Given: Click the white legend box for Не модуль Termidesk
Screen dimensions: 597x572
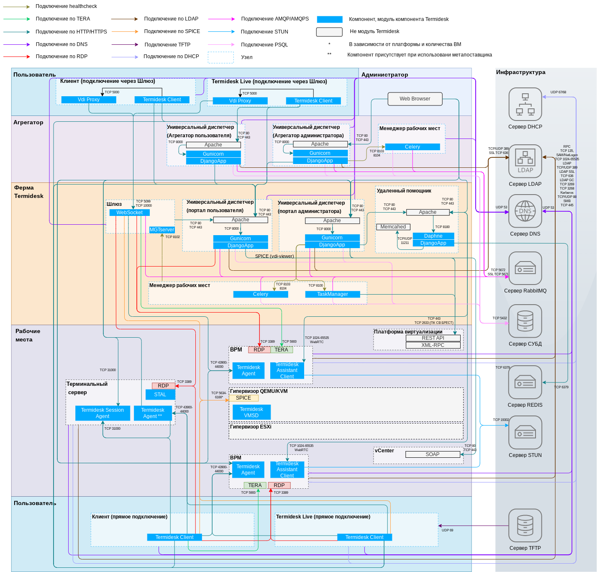Looking at the screenshot, I should [329, 32].
